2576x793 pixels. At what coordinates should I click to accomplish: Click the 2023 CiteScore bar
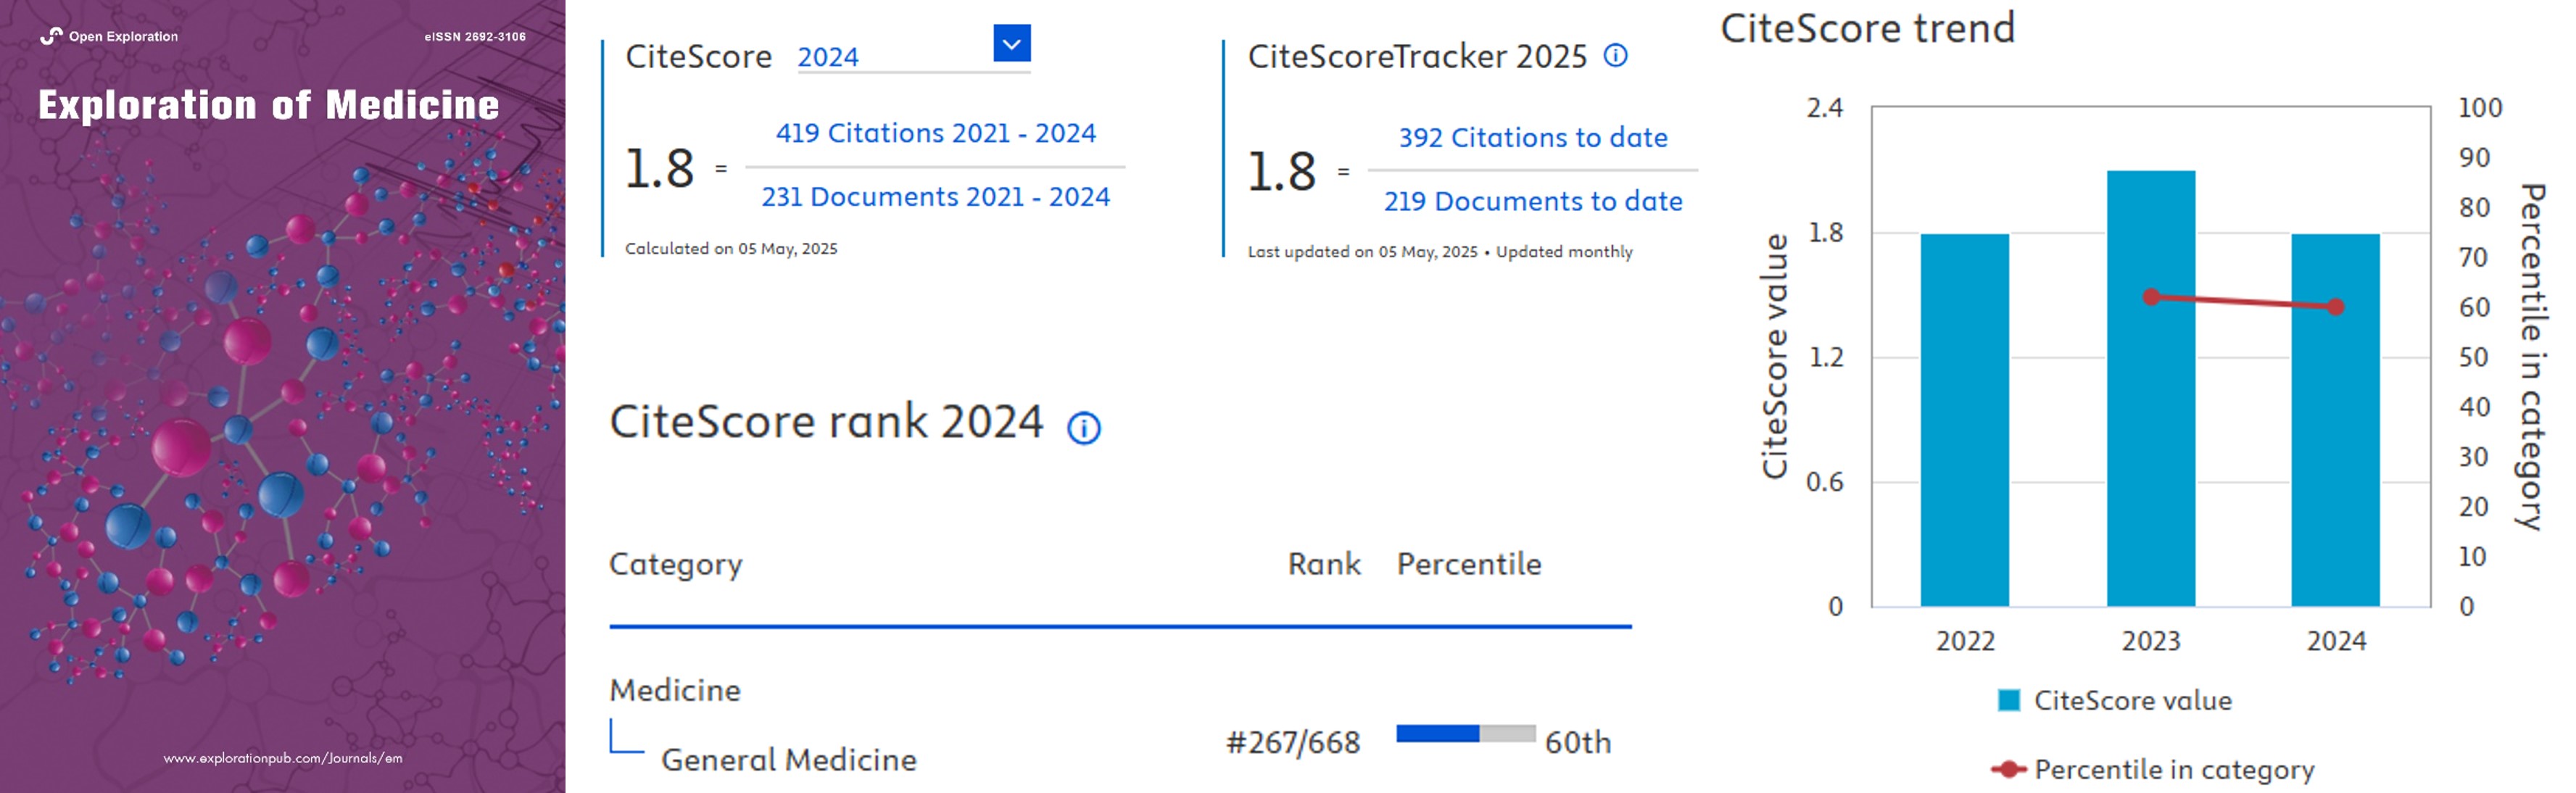pos(2151,388)
